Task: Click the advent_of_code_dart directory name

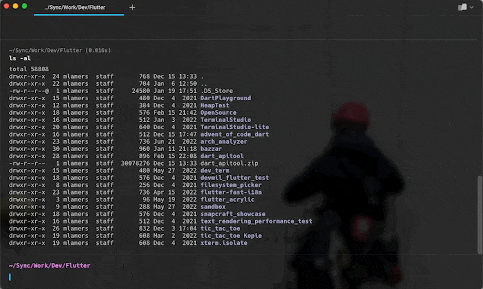Action: pos(235,134)
